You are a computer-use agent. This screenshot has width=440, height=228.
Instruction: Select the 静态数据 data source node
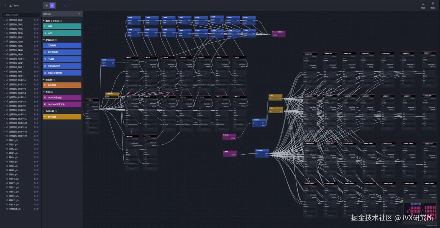(62, 85)
